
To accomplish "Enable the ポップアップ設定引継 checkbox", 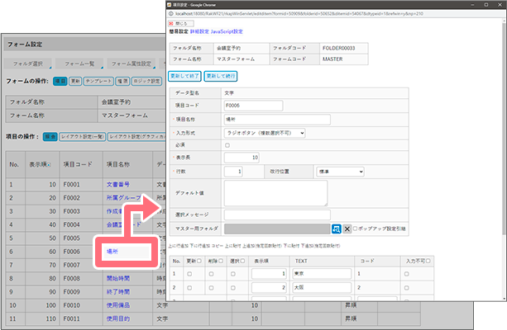I will (356, 229).
